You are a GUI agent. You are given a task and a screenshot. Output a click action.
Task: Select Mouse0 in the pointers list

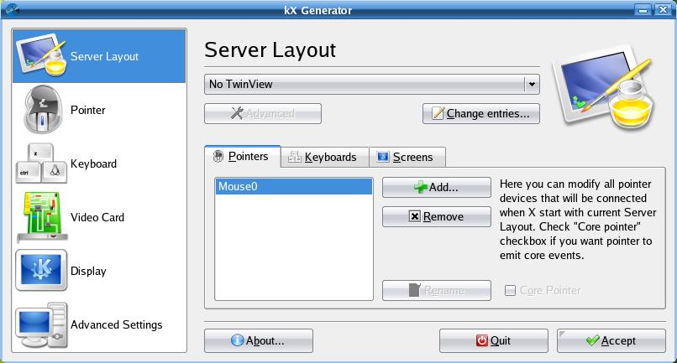(294, 186)
